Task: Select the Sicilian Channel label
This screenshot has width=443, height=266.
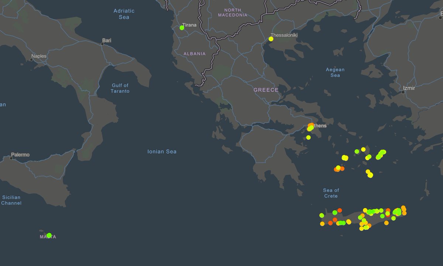Action: (x=11, y=200)
